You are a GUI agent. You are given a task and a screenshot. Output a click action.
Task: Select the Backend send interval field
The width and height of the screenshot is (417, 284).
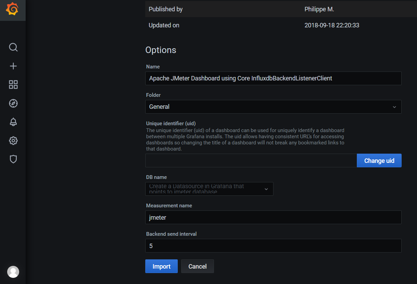273,246
